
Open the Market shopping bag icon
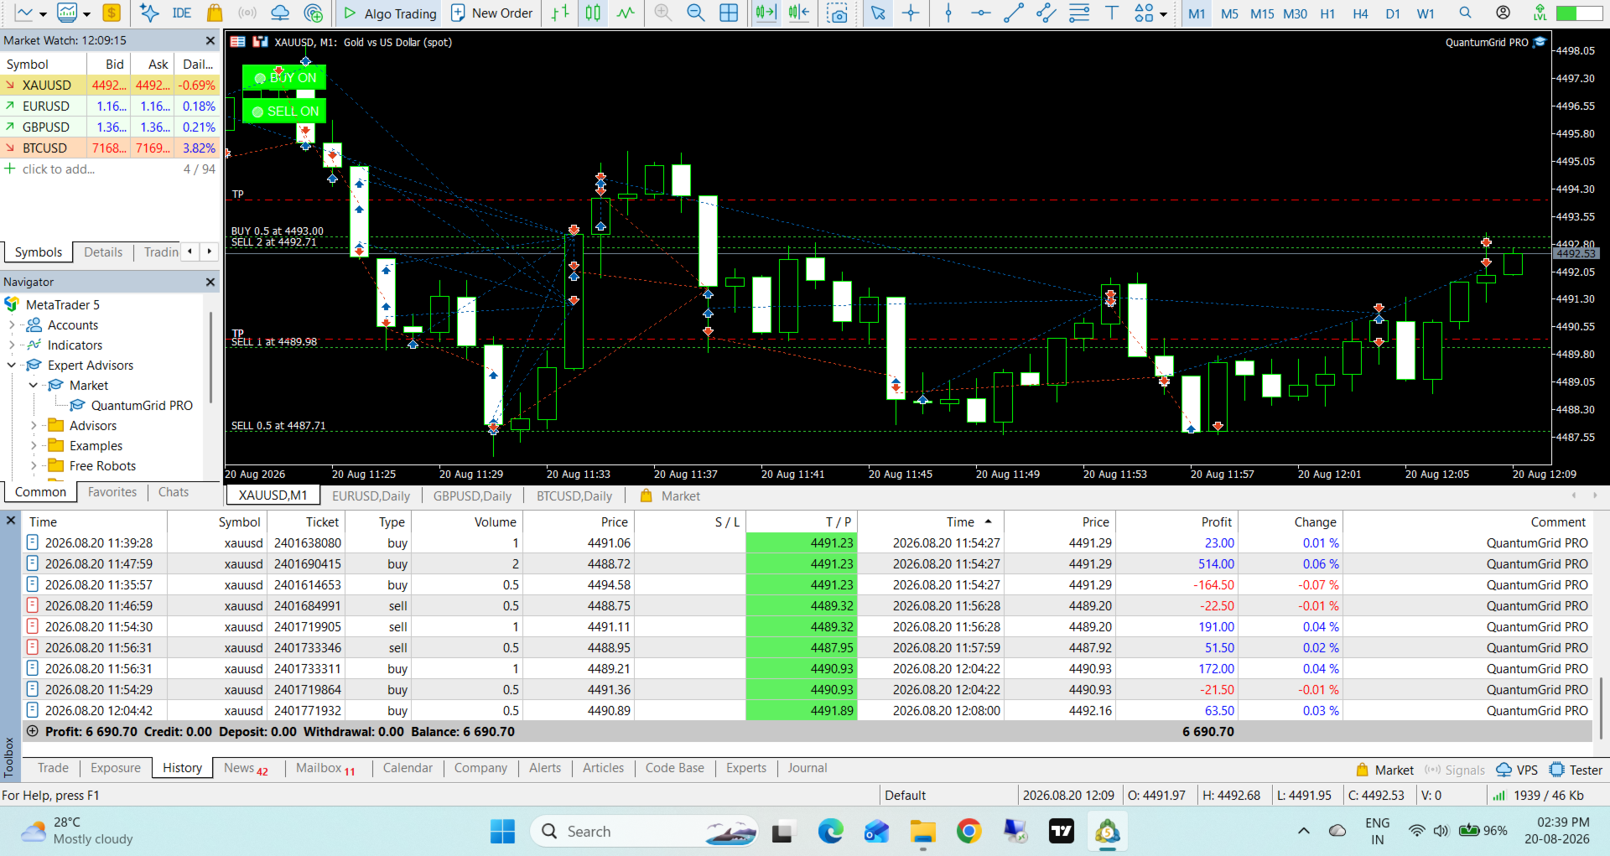pyautogui.click(x=215, y=13)
